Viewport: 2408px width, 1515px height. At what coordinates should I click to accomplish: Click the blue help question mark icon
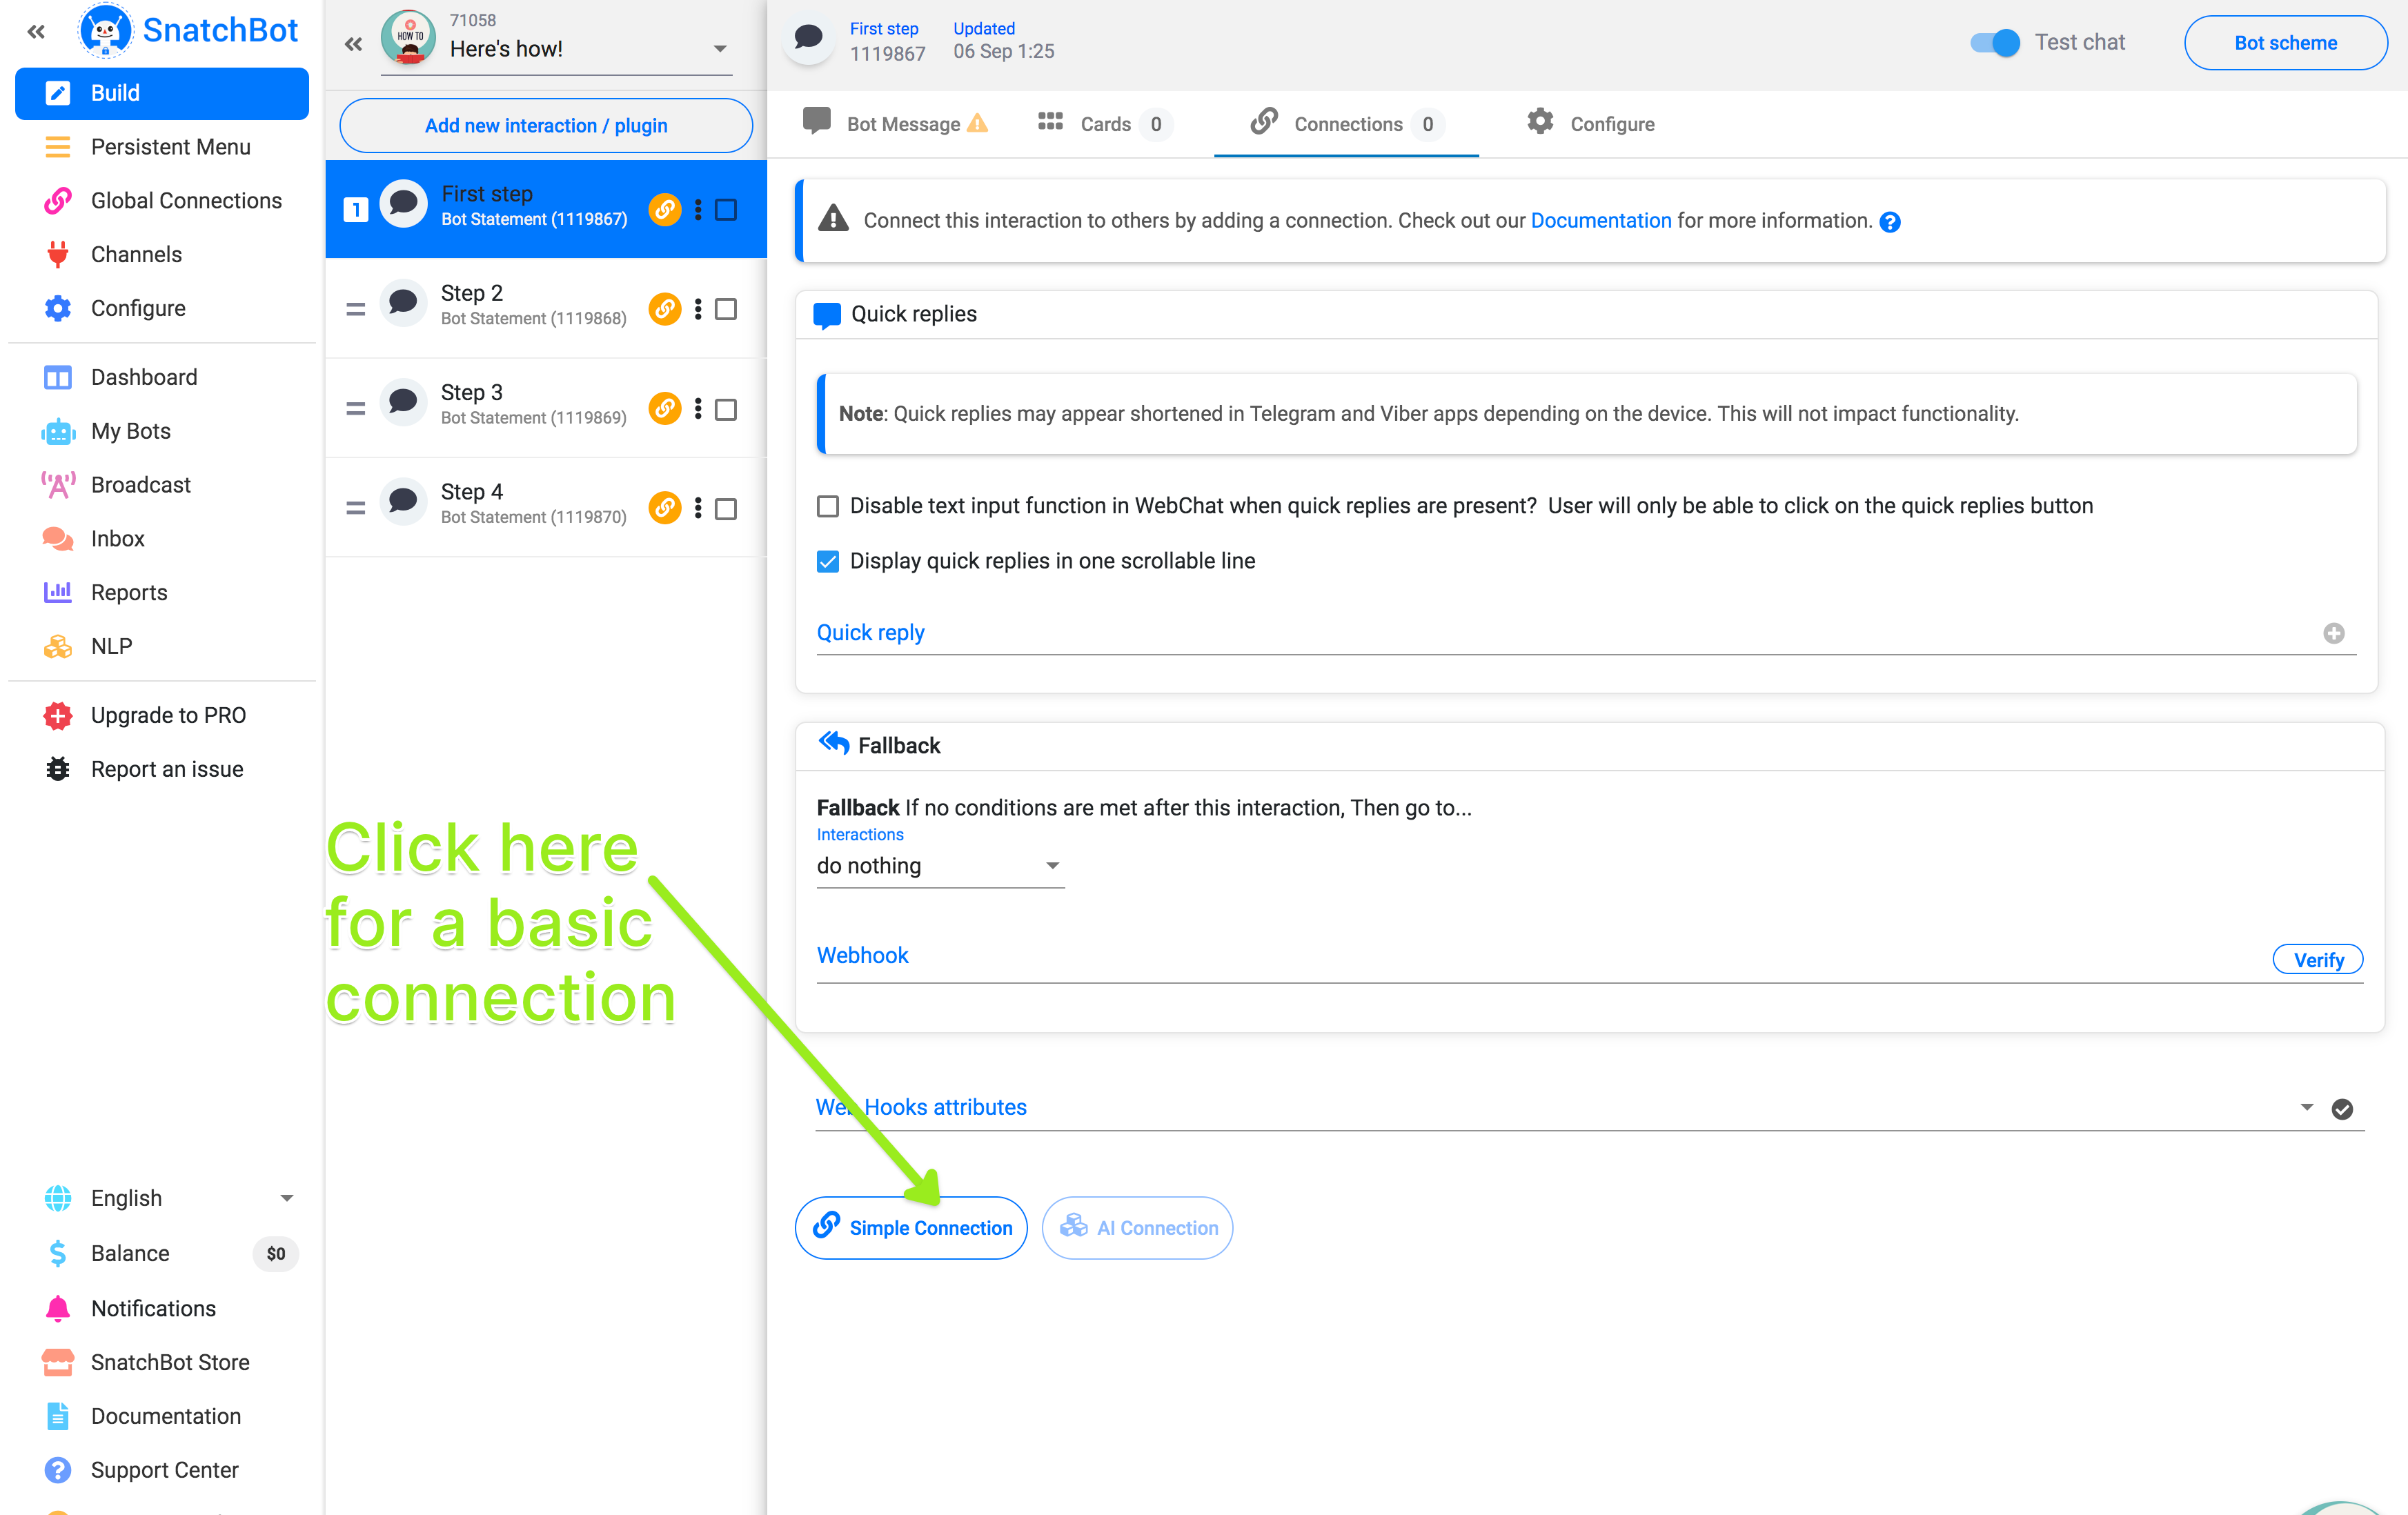pyautogui.click(x=1889, y=222)
